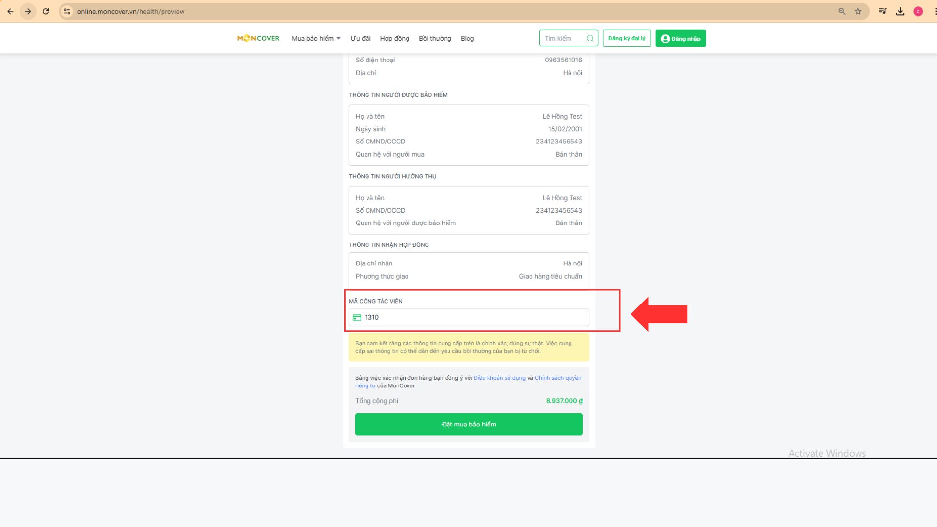Open the media control icon in toolbar
Screen dimensions: 937x527
point(882,11)
